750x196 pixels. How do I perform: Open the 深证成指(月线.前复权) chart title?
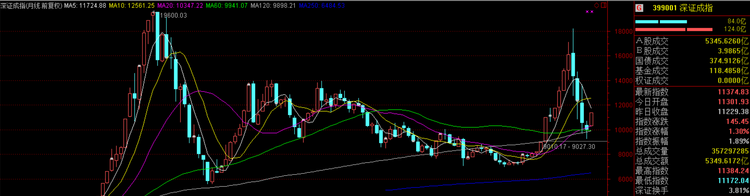point(31,6)
